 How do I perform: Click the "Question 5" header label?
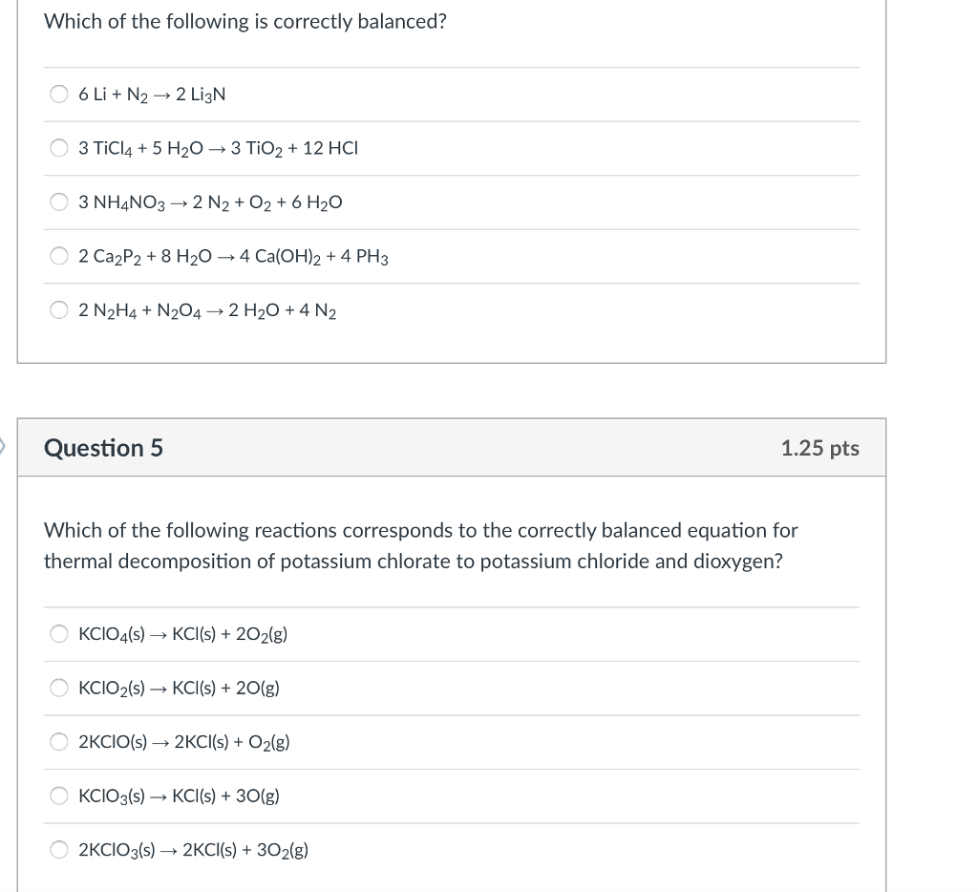click(104, 447)
